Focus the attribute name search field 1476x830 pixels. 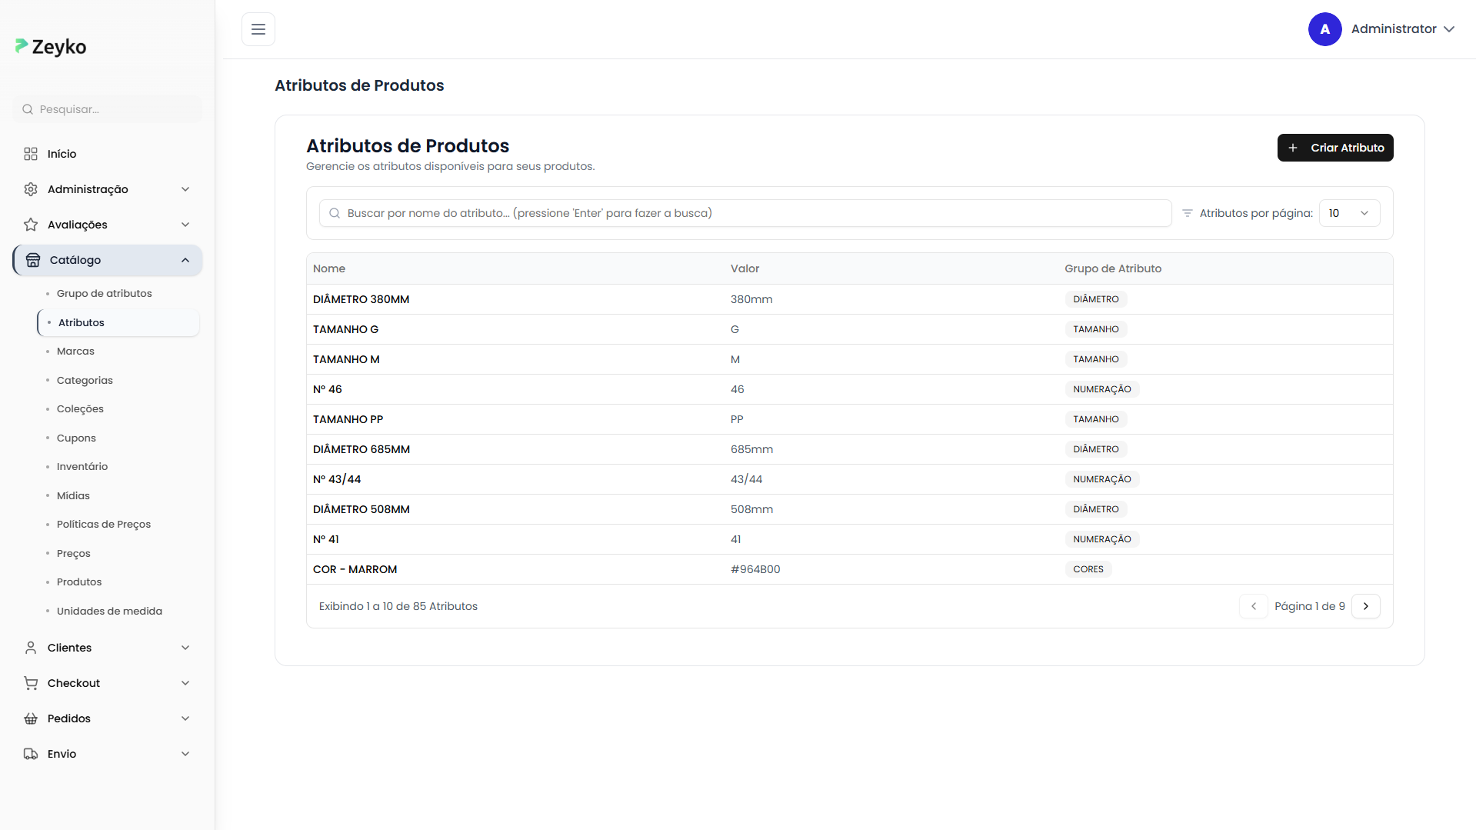tap(745, 213)
